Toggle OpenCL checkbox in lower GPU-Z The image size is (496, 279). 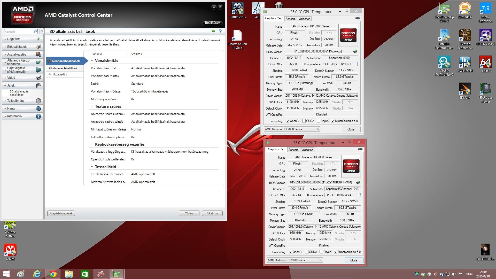290,252
